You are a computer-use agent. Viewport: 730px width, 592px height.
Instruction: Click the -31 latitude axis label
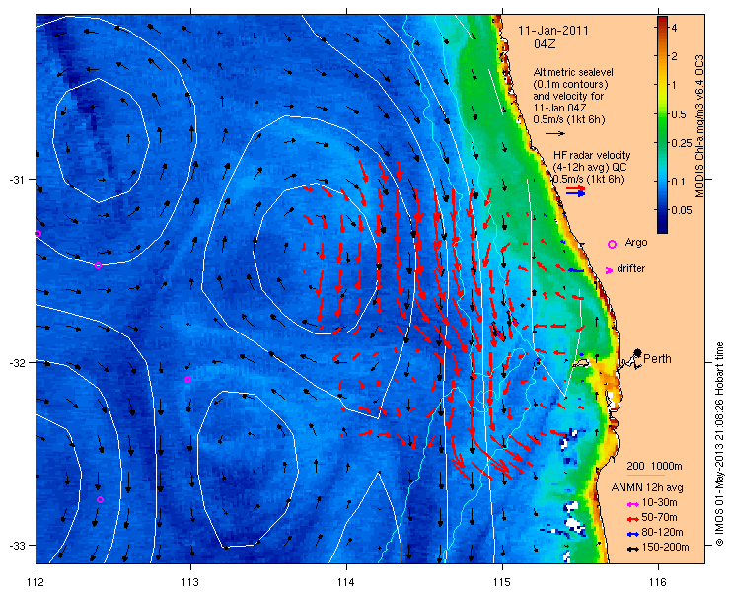(17, 180)
